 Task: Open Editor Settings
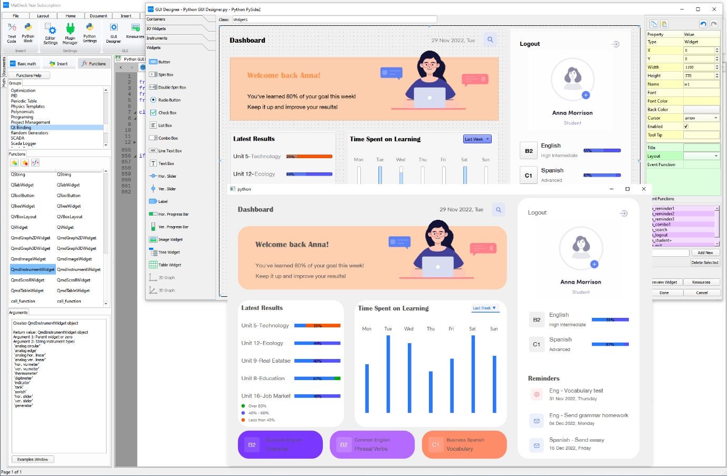click(50, 33)
